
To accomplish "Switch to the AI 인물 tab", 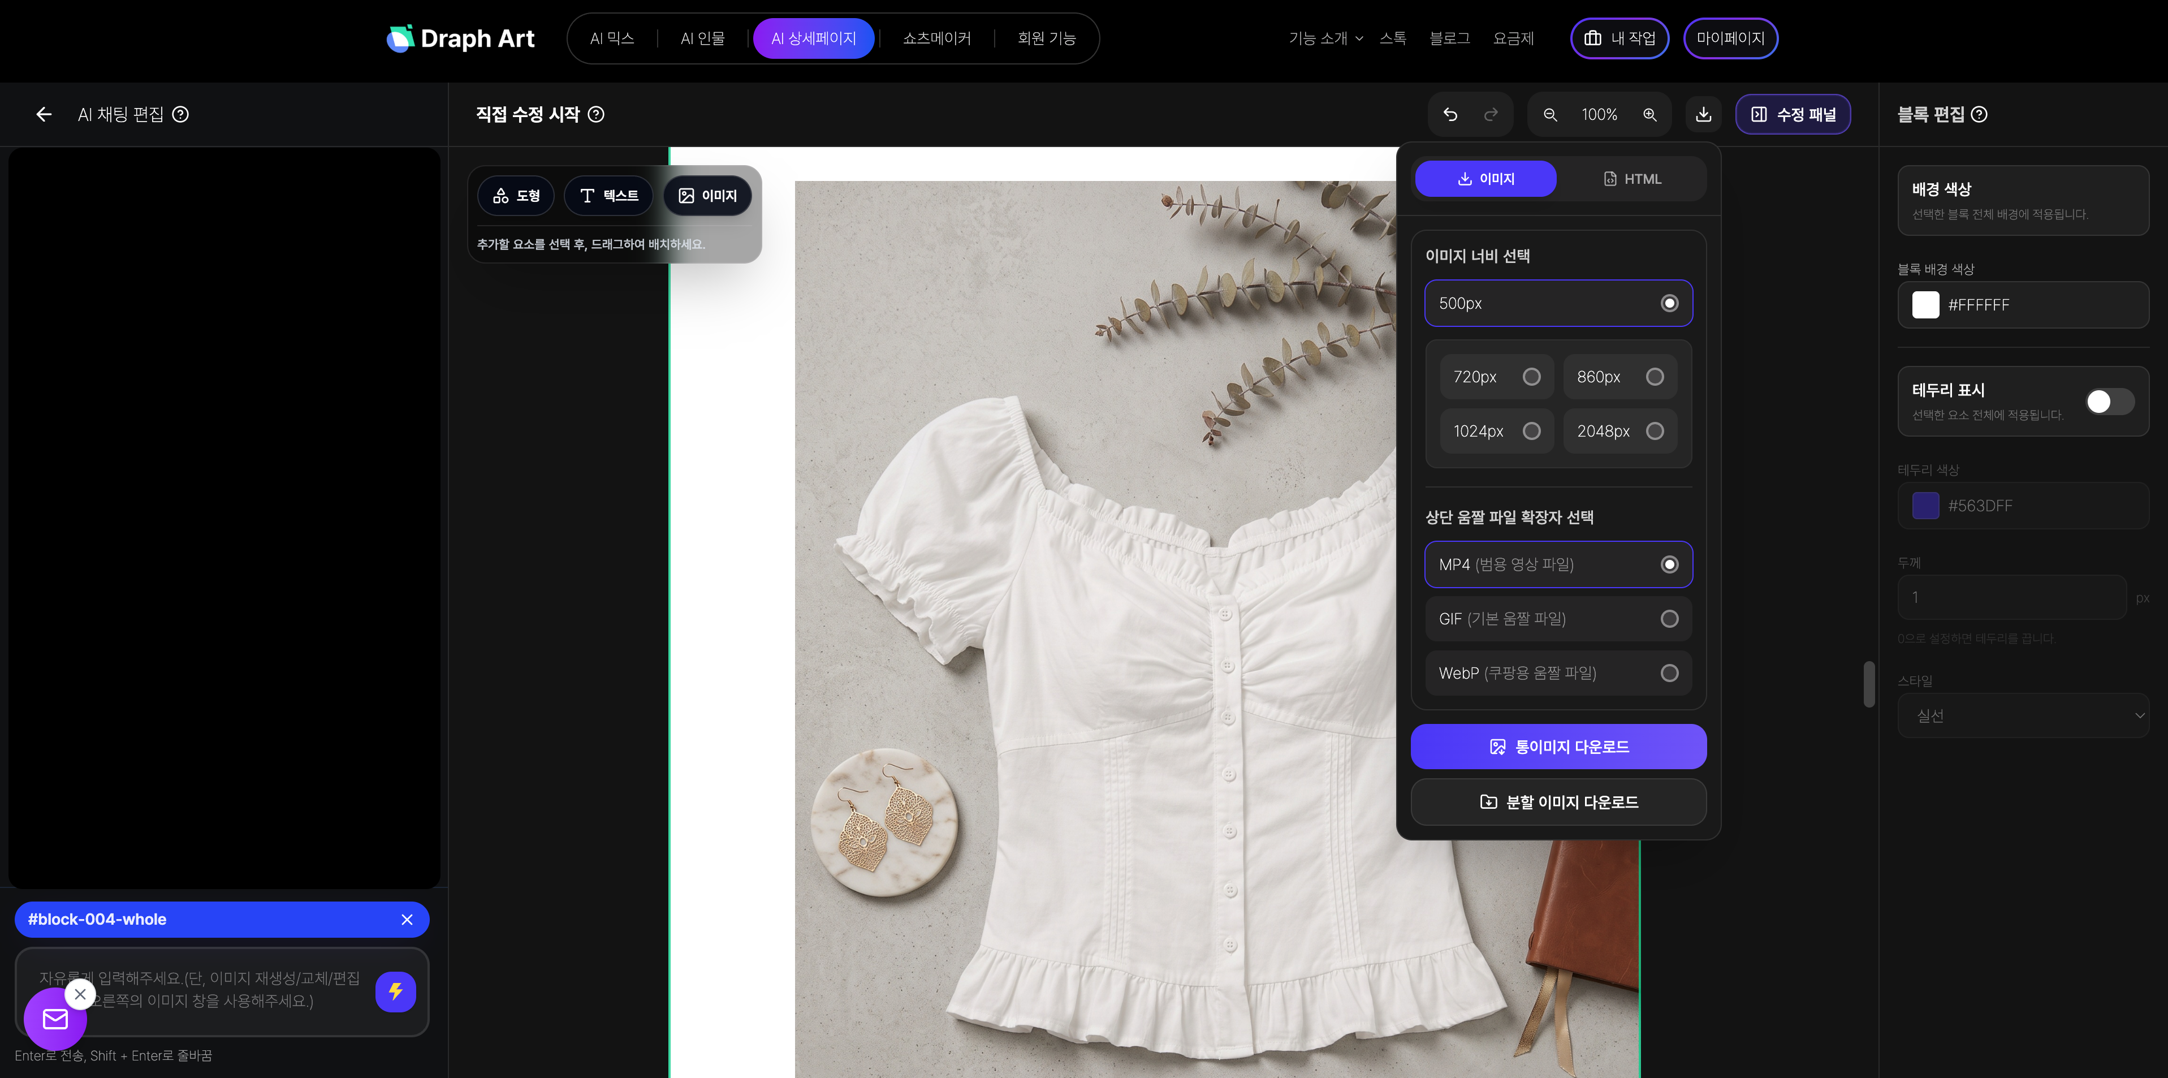I will click(703, 38).
